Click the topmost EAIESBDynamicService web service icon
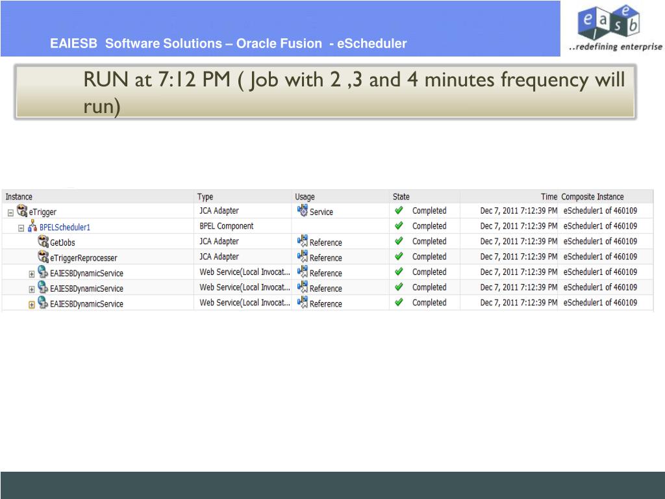The height and width of the screenshot is (499, 665). coord(43,272)
